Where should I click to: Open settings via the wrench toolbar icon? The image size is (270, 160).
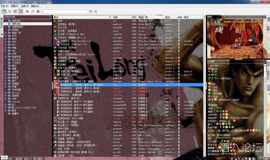point(33,11)
